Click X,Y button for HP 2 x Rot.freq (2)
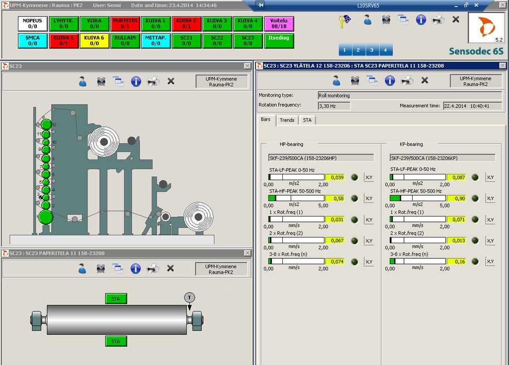This screenshot has width=509, height=365. tap(369, 241)
